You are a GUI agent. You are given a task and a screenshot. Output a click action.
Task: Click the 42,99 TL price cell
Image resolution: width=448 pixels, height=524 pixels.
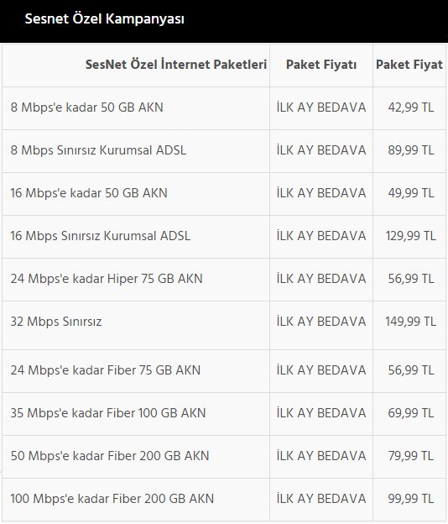(x=410, y=107)
